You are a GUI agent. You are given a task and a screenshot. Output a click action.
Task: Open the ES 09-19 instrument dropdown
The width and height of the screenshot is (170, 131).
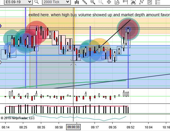18,2
